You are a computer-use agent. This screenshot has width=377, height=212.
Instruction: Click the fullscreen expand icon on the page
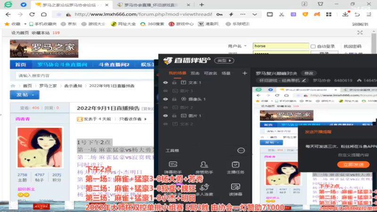point(360,33)
